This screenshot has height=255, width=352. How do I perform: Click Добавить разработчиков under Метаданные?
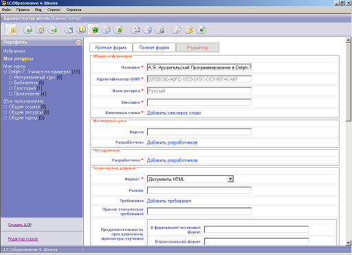(x=172, y=160)
